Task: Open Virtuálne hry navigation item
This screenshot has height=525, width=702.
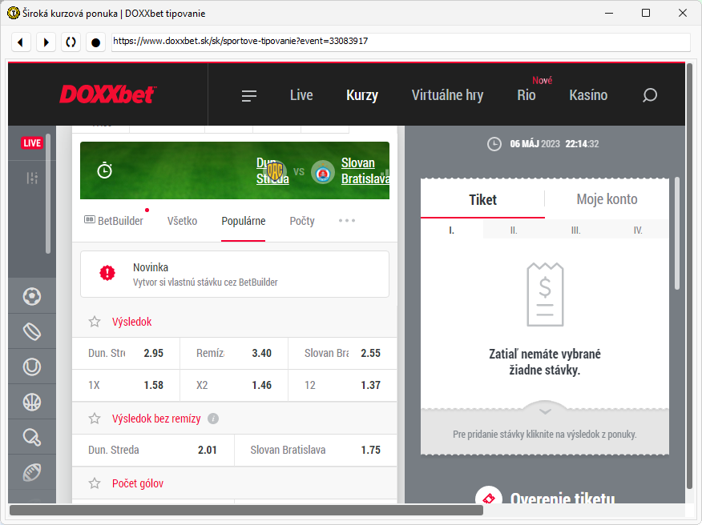Action: (x=447, y=95)
